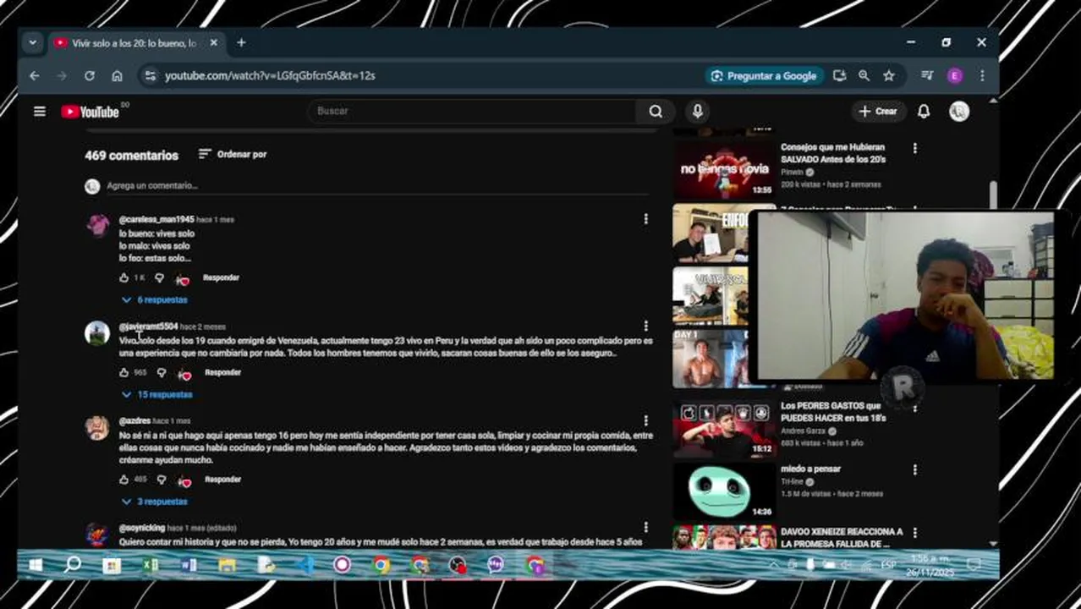
Task: Click the page vertical scrollbar
Action: [x=993, y=195]
